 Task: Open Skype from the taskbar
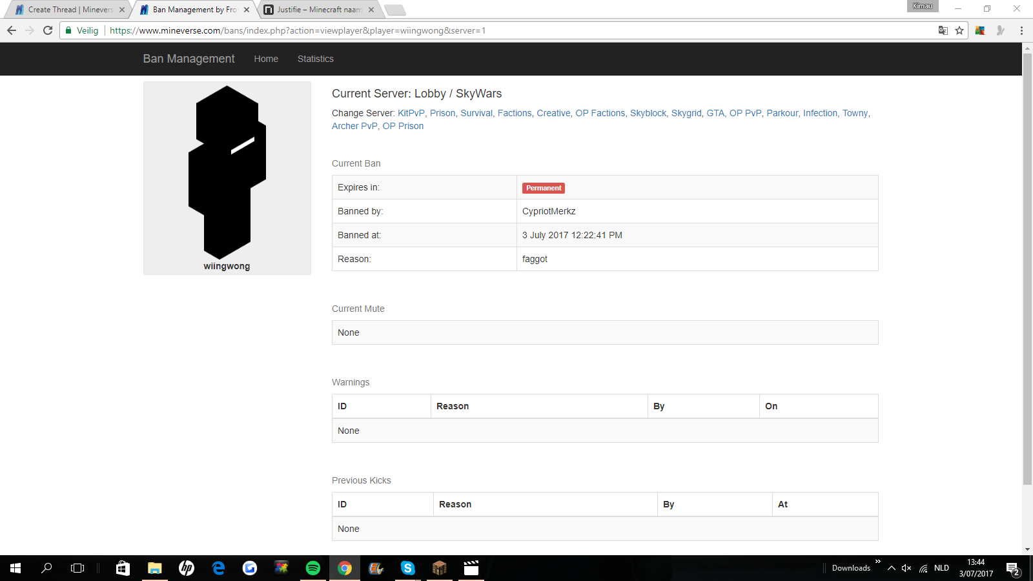point(408,568)
